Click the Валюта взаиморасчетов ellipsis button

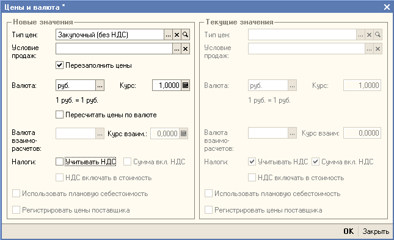pyautogui.click(x=100, y=134)
